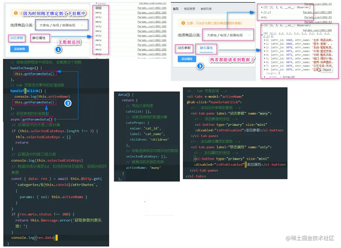The width and height of the screenshot is (341, 248).
Task: Click handleTabClick() method name in code
Action: click(x=26, y=91)
